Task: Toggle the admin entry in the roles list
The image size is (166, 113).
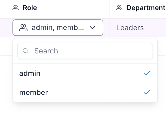Action: [85, 73]
